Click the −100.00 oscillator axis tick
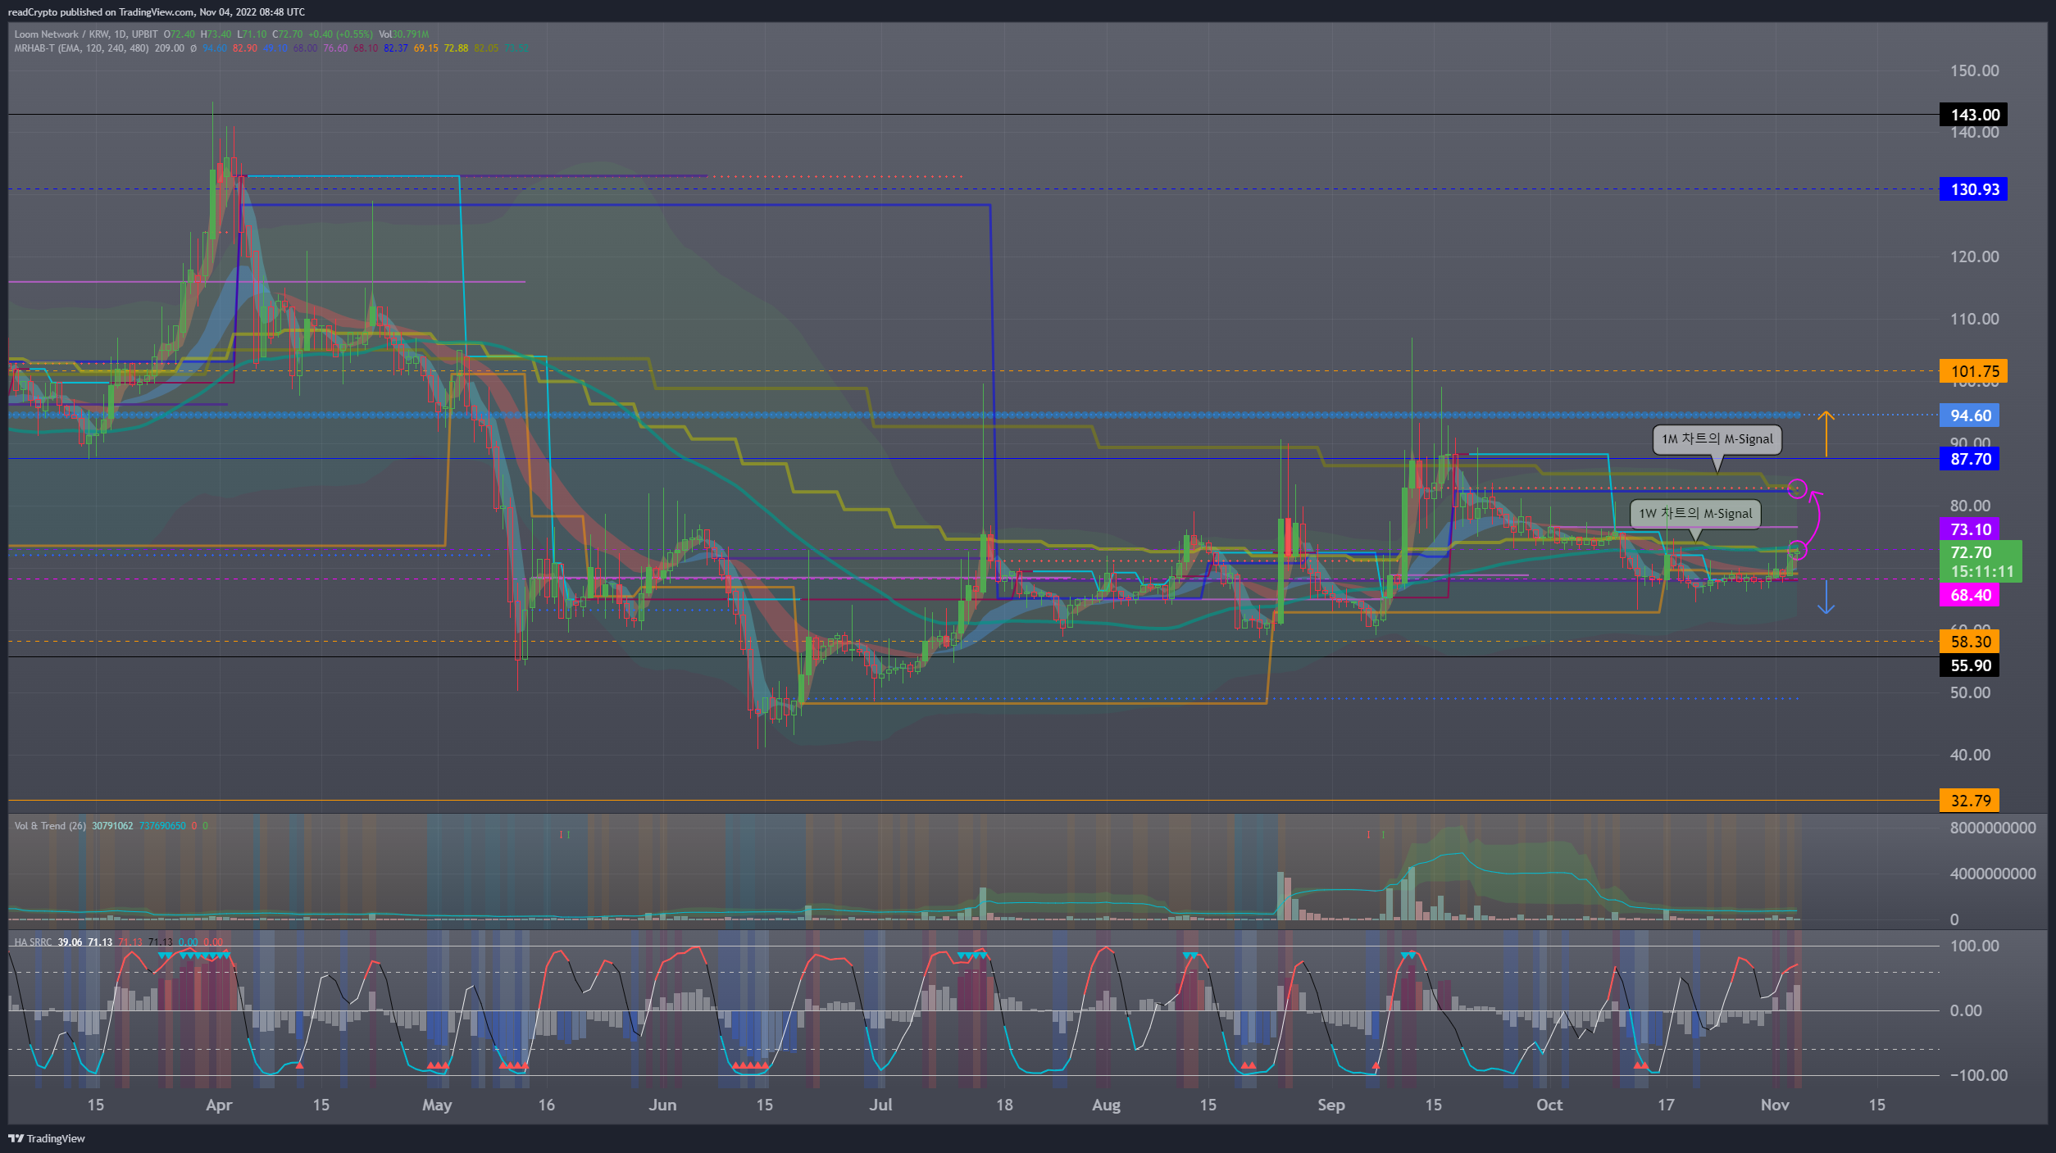The height and width of the screenshot is (1153, 2056). [x=1977, y=1075]
